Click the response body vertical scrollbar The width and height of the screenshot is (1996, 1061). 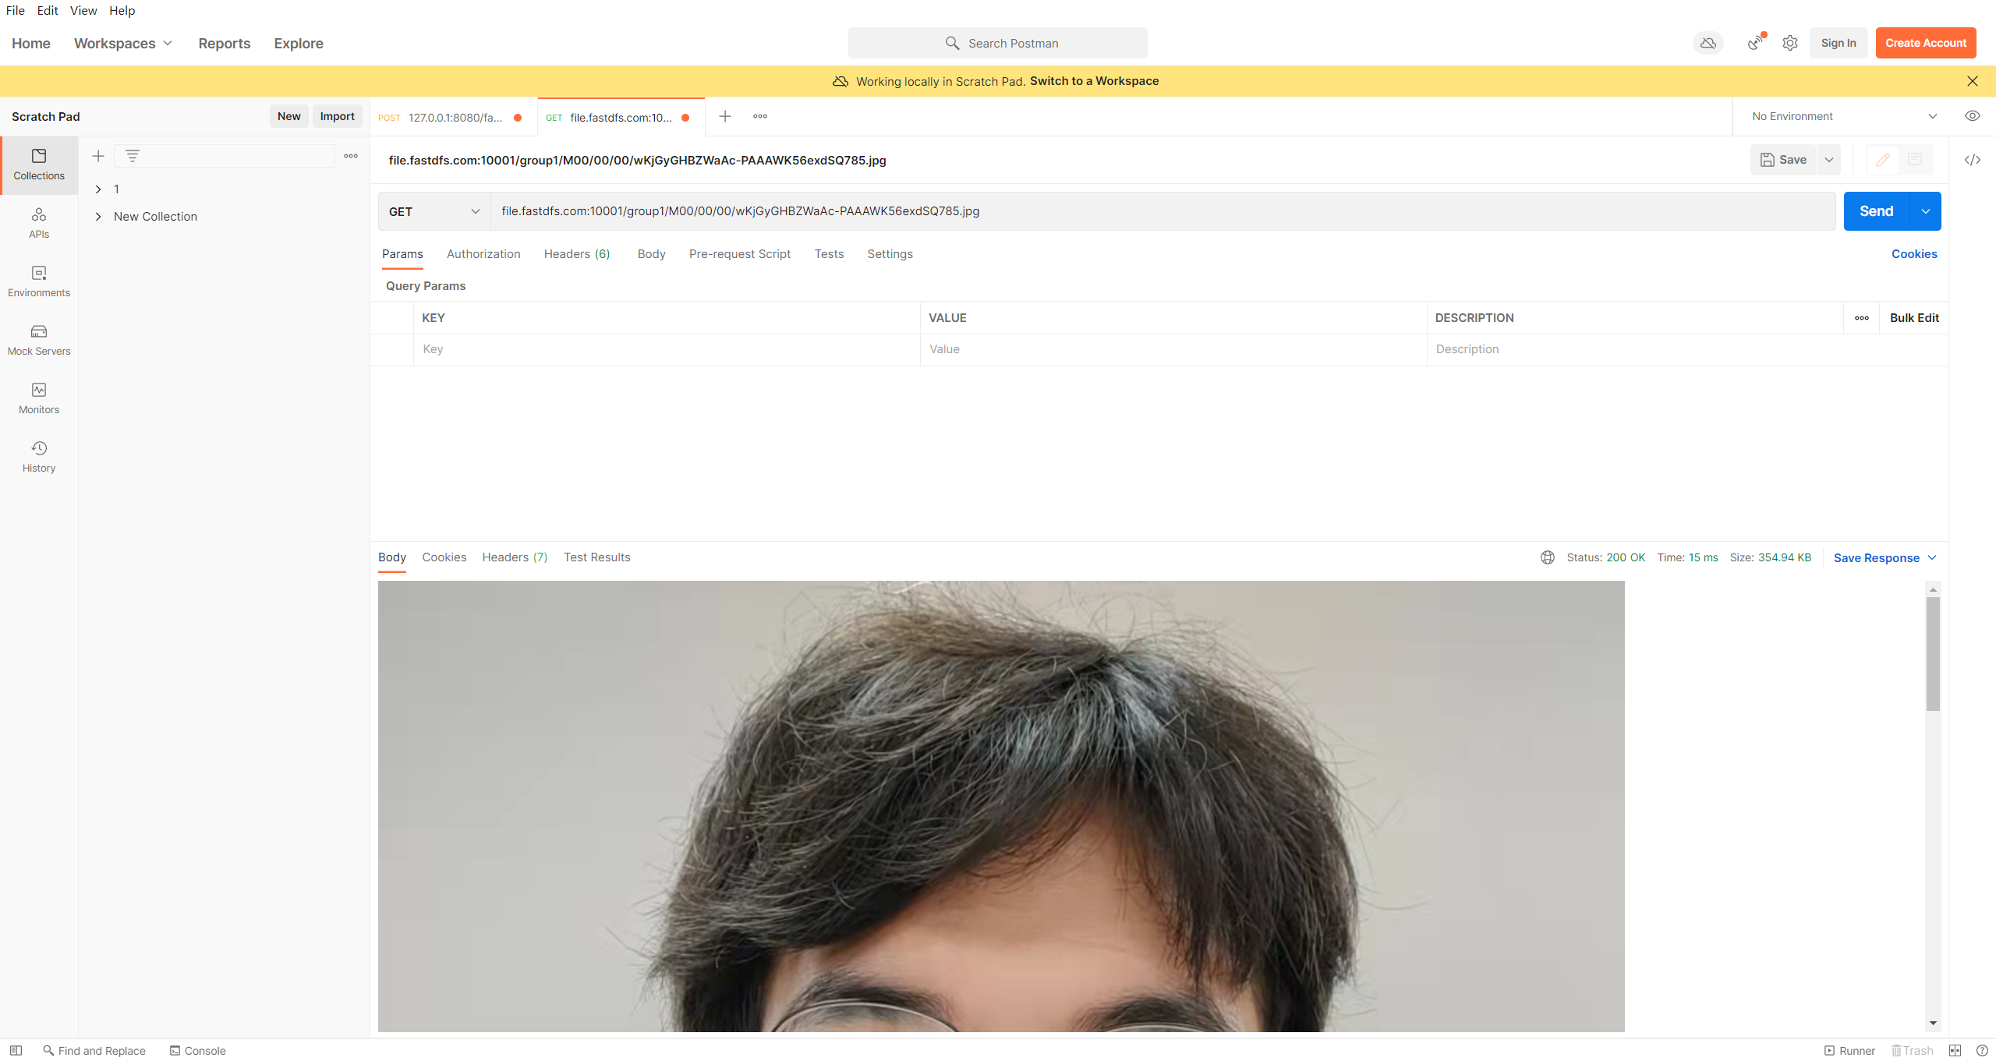(x=1932, y=655)
